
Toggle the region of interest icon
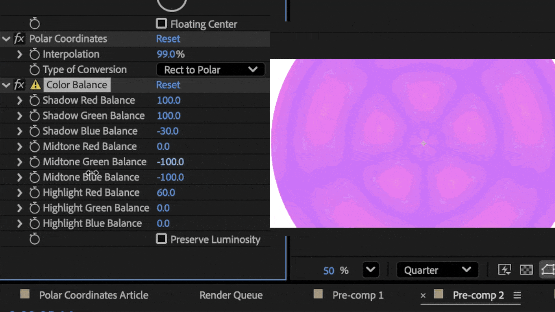coord(548,270)
